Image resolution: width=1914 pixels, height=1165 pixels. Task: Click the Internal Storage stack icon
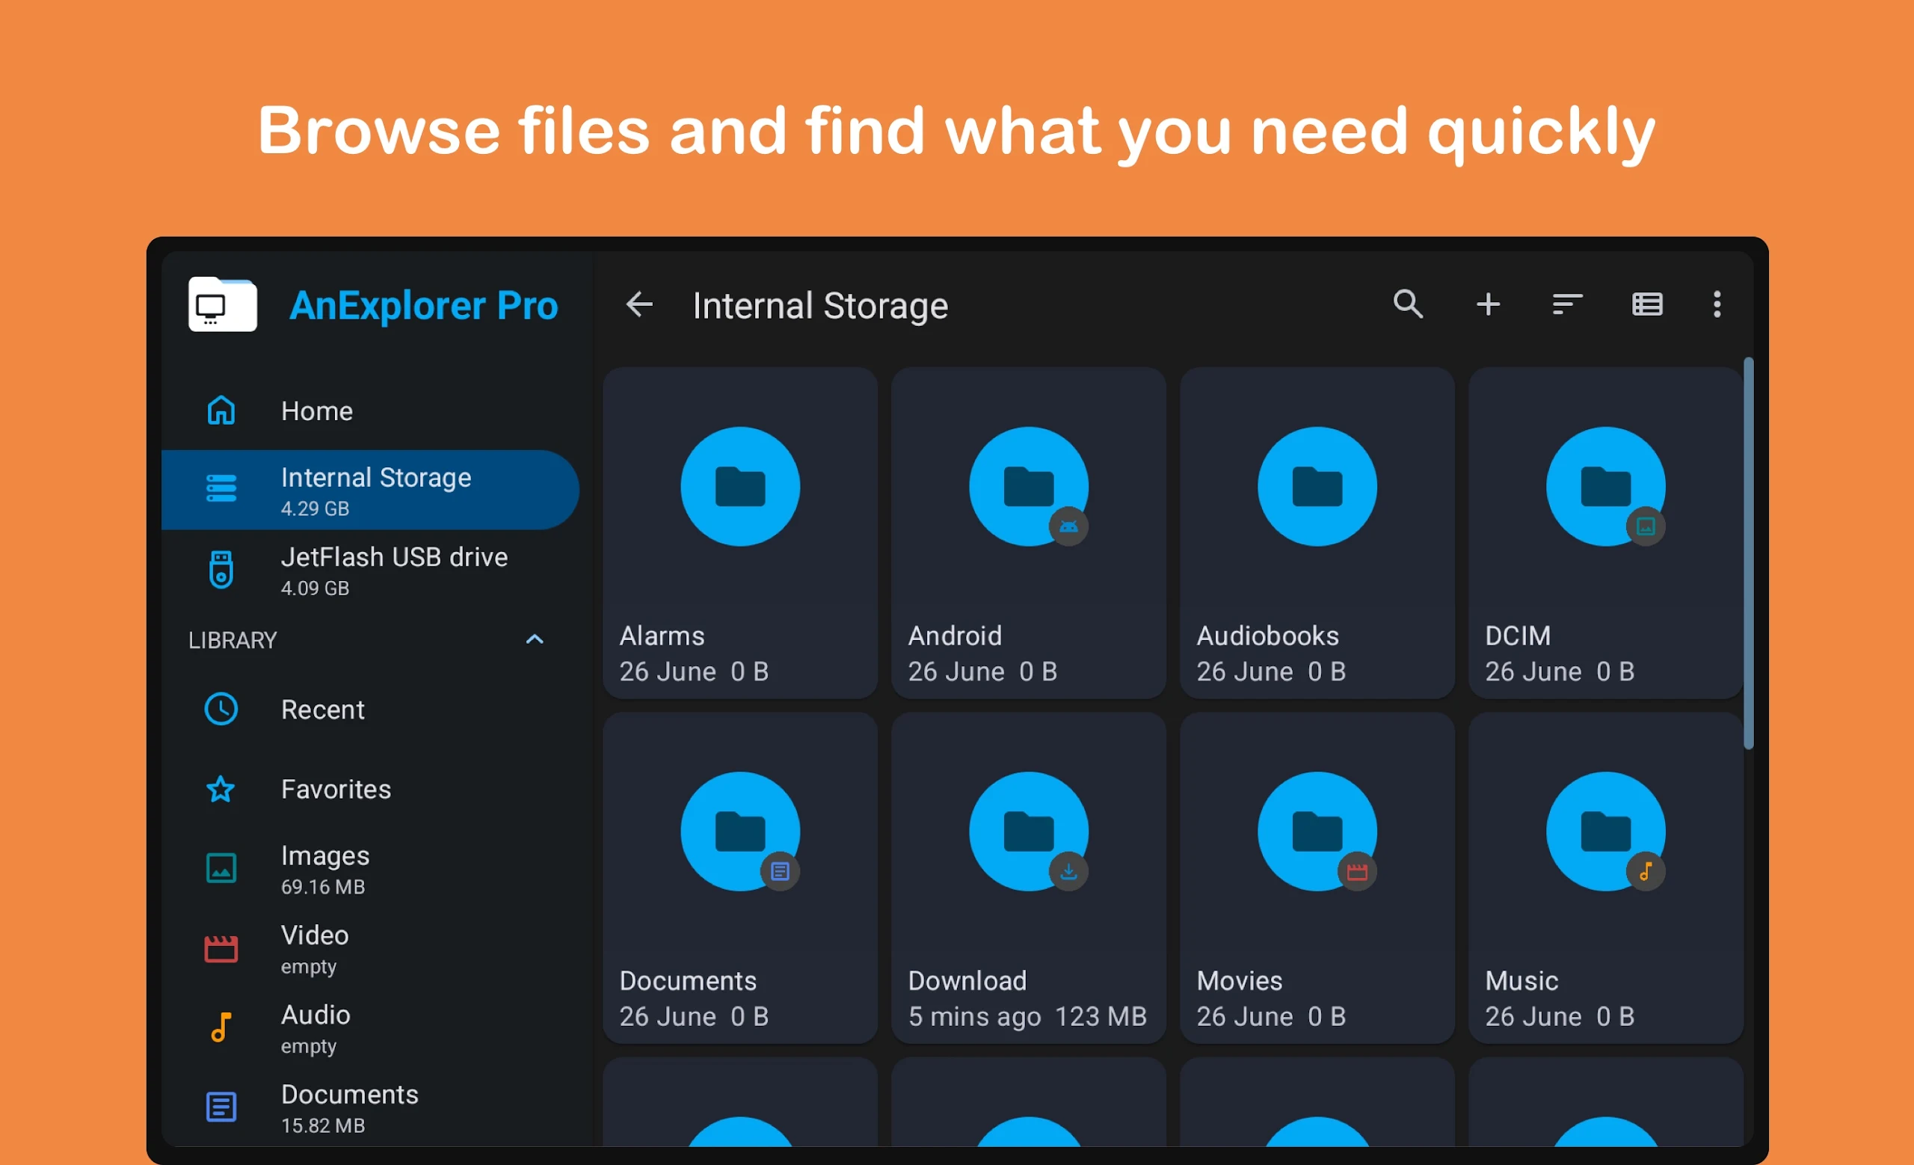pos(221,488)
